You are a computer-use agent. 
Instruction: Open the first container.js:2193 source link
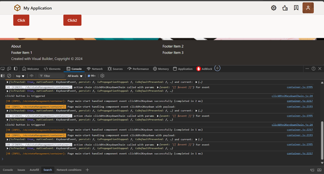point(300,107)
